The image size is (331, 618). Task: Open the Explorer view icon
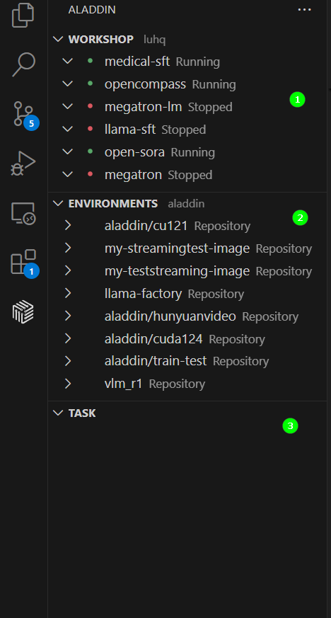coord(23,15)
